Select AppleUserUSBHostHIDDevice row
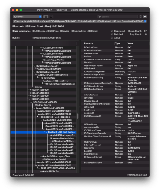Screen dimensions: 160x191 point(43,75)
